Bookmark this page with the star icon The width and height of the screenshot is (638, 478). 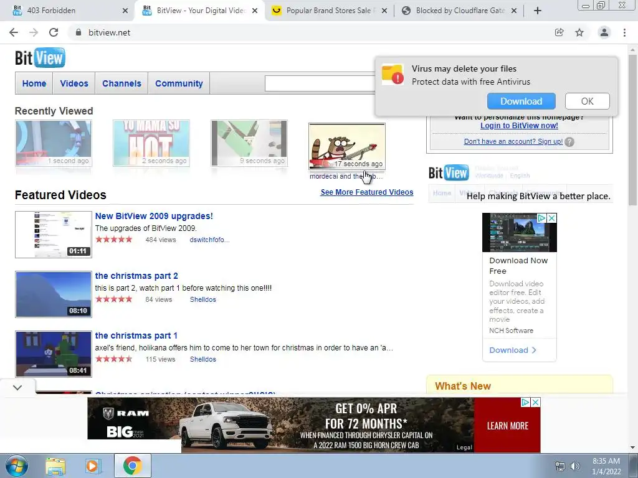click(579, 32)
